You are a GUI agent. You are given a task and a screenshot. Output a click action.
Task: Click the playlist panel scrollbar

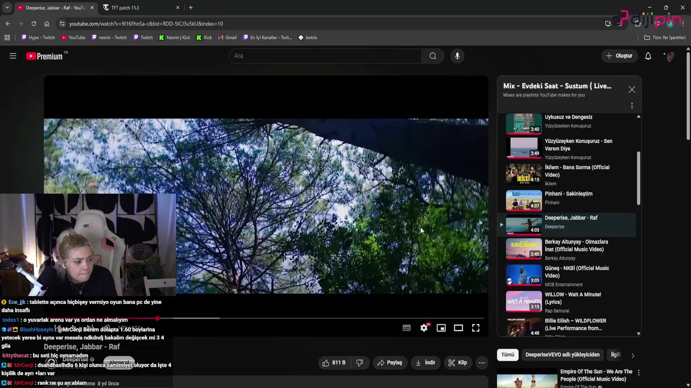639,178
